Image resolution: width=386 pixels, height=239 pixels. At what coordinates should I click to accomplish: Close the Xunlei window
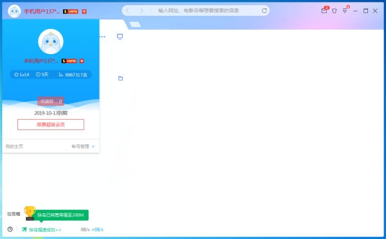pyautogui.click(x=375, y=11)
